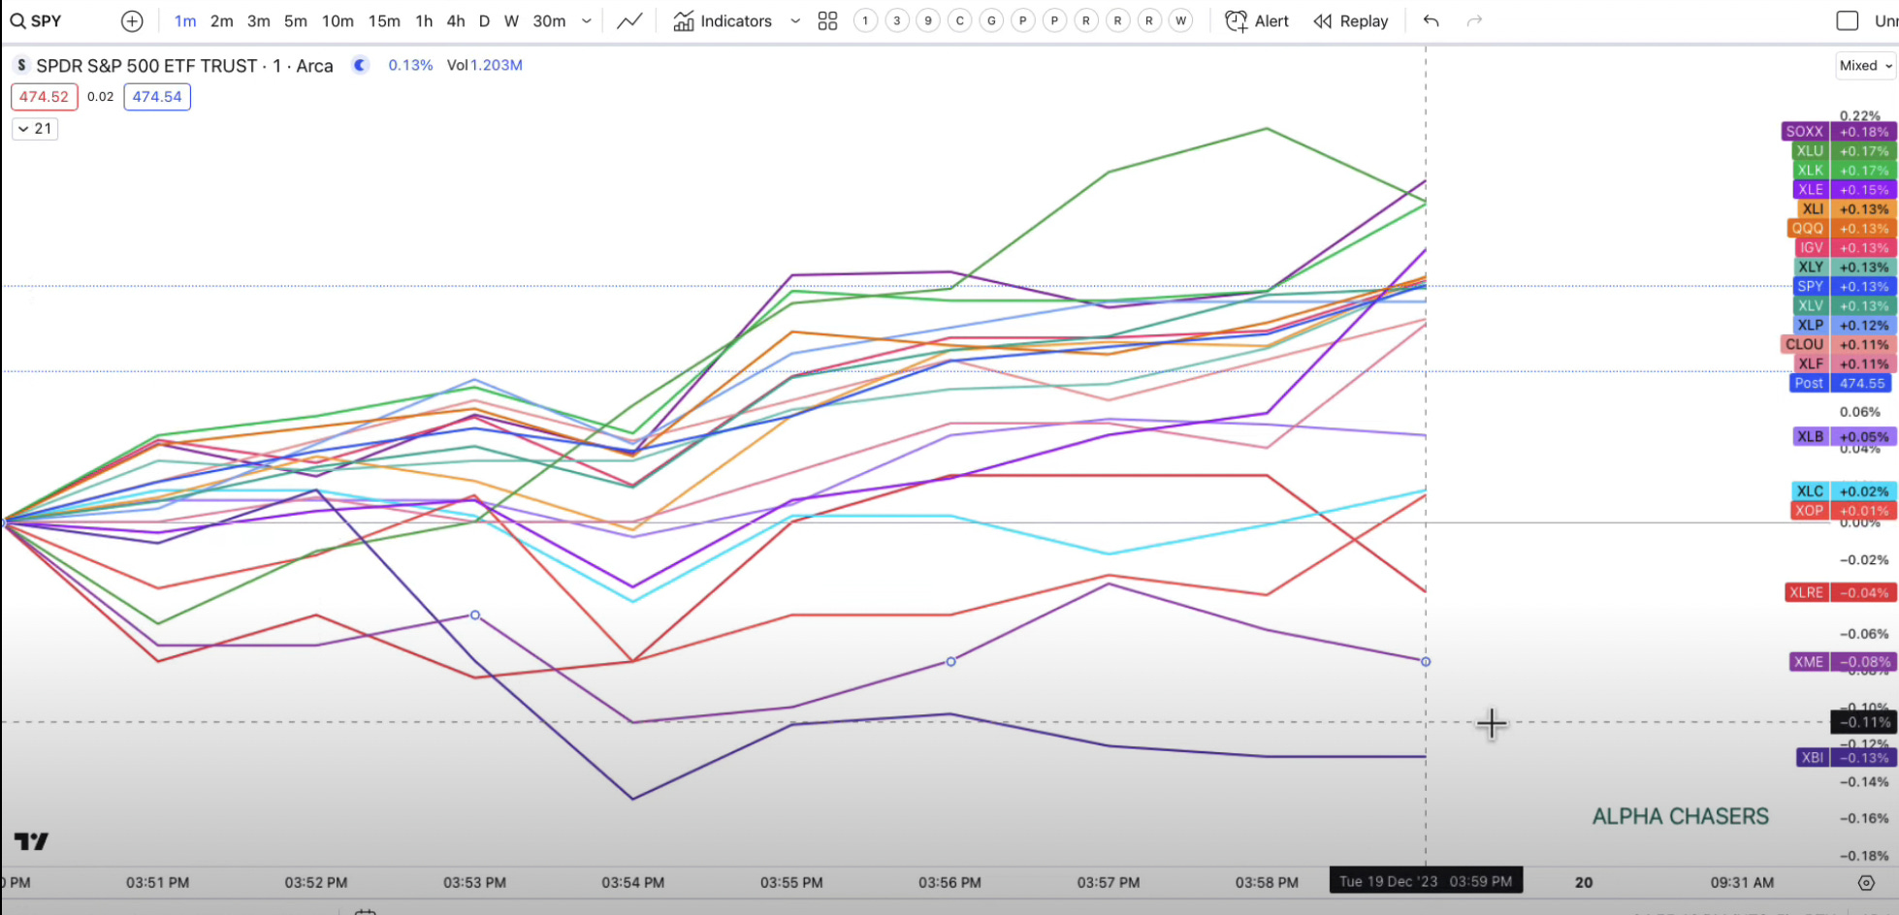Switch to the 15m timeframe

(x=384, y=20)
